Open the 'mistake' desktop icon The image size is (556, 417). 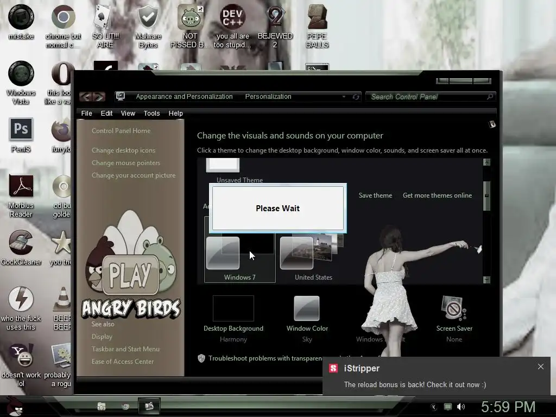(21, 22)
